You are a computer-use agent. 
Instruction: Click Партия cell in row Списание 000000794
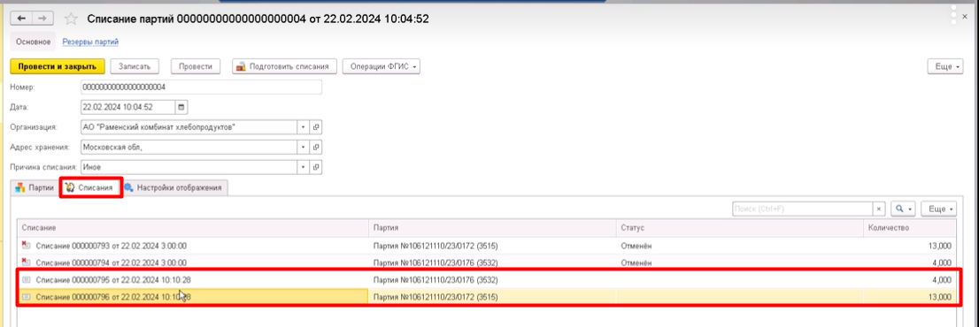(x=493, y=262)
